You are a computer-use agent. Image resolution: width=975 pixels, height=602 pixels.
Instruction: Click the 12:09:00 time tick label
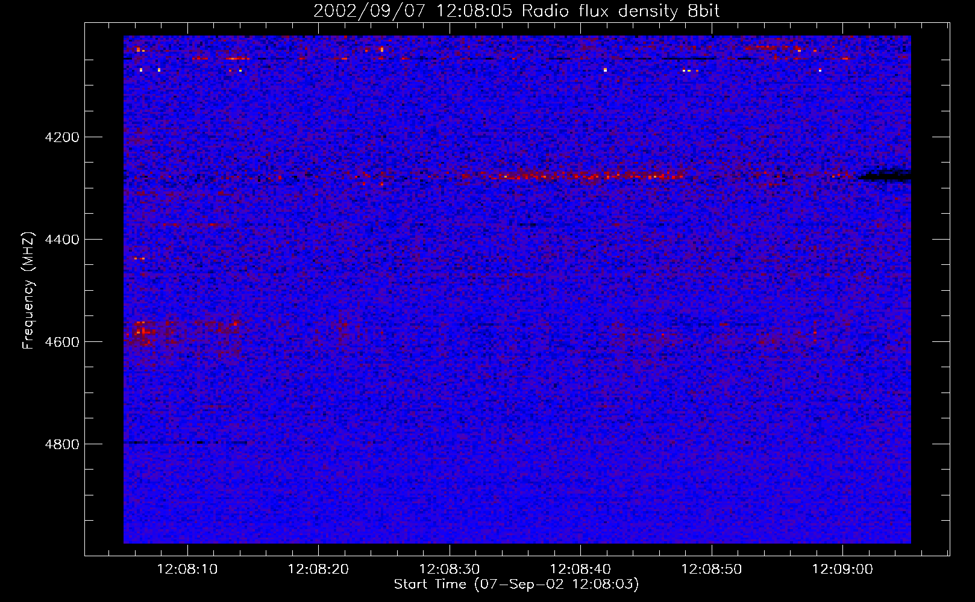842,569
